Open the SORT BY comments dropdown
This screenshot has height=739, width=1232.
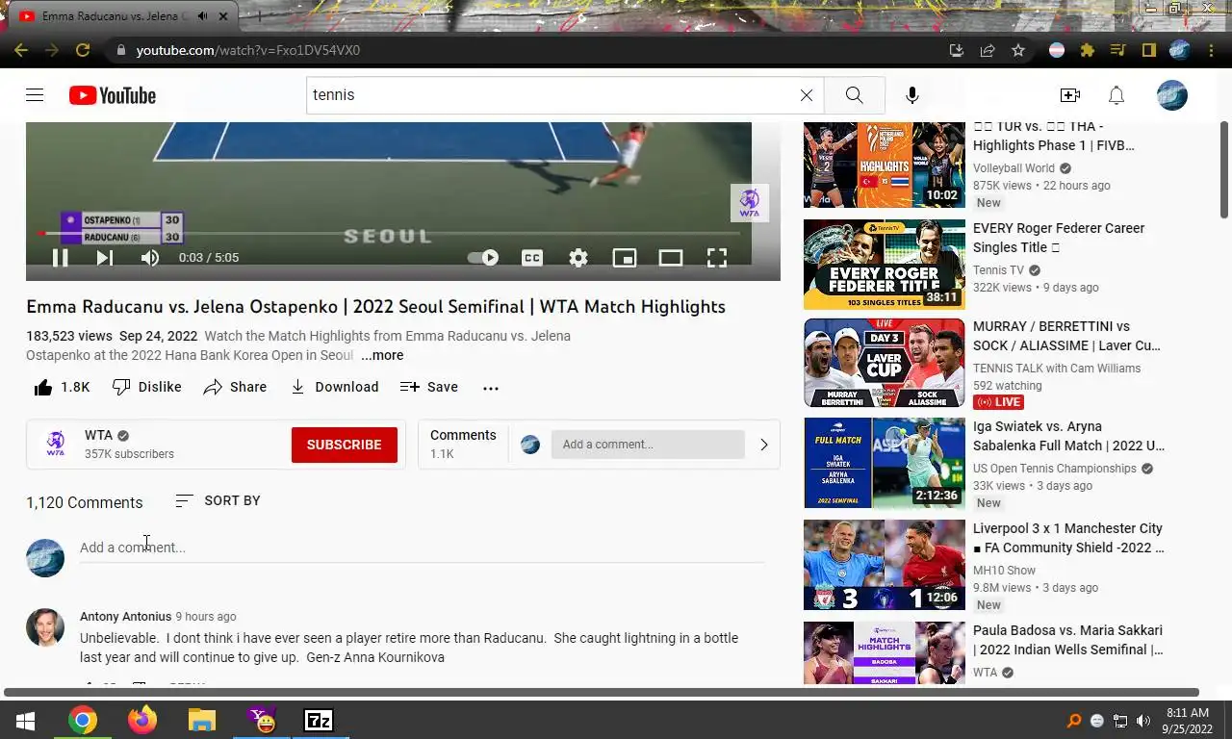point(218,500)
